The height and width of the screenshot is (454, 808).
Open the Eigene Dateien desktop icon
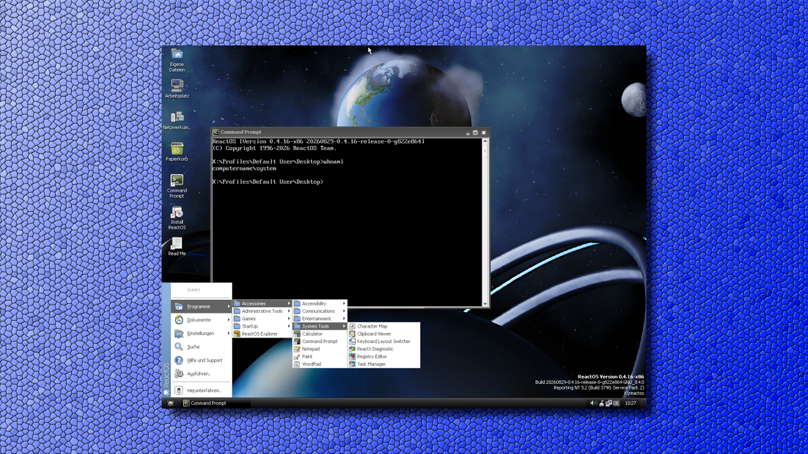(177, 60)
